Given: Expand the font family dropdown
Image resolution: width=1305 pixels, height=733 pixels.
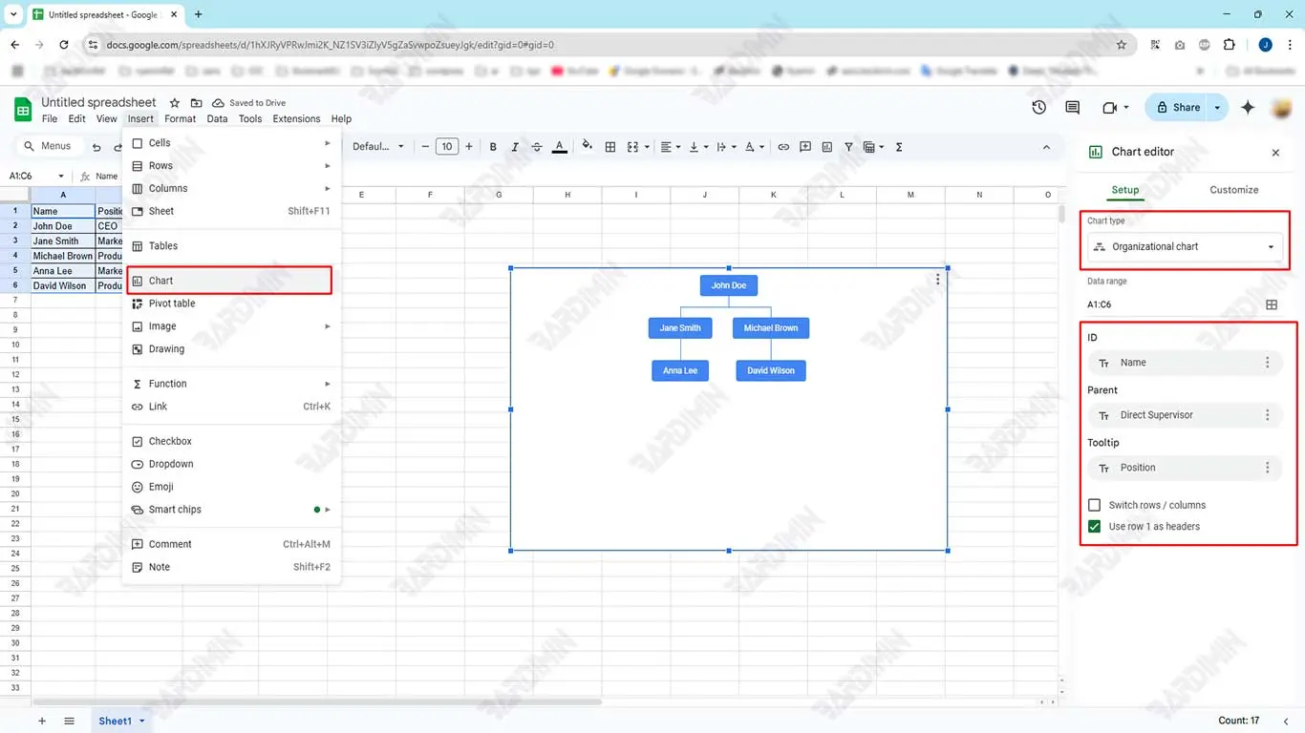Looking at the screenshot, I should pyautogui.click(x=378, y=147).
